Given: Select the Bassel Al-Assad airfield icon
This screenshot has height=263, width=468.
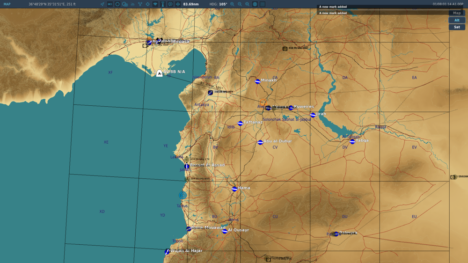Looking at the screenshot, I should 187,166.
